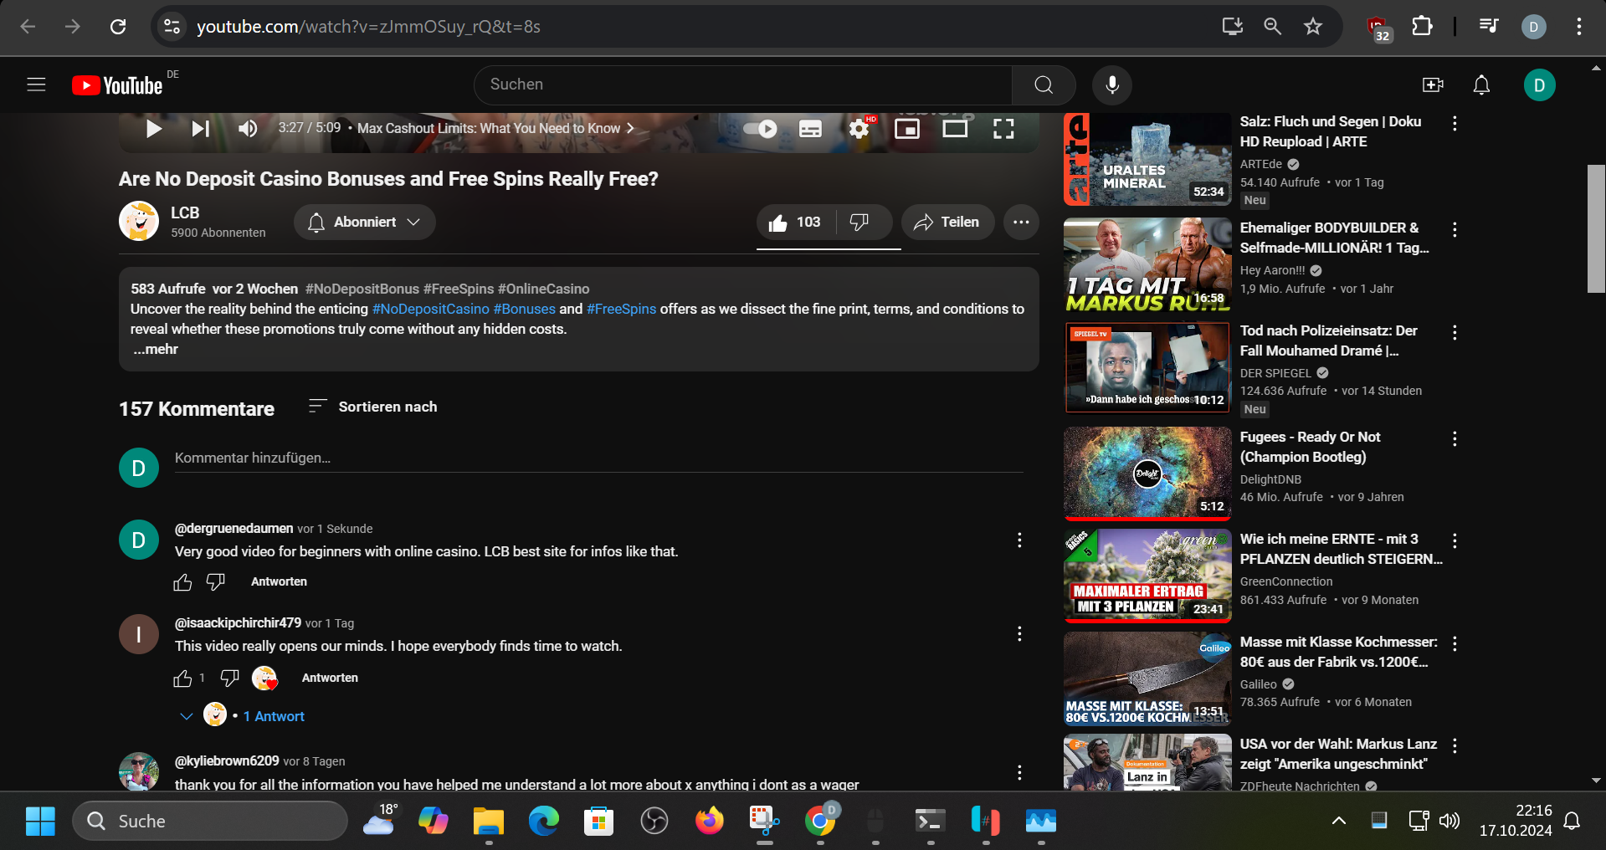Viewport: 1606px width, 850px height.
Task: Show hidden tray icons chevron
Action: click(1339, 822)
